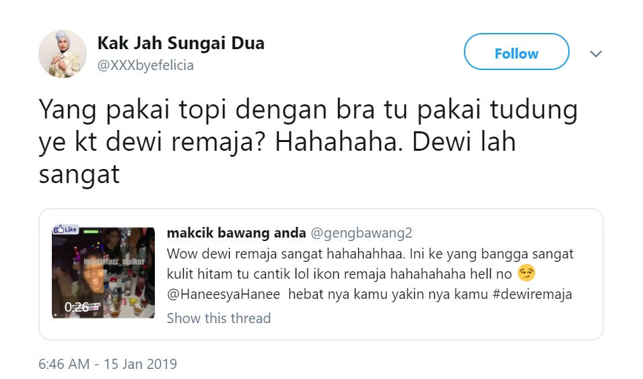Click the Like icon on video thumbnail
Viewport: 643px width, 379px height.
(65, 230)
